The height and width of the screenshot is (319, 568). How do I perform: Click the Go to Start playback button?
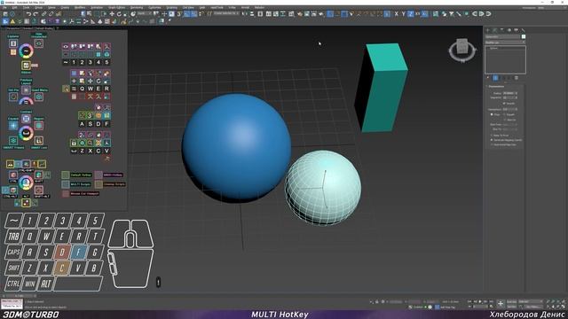point(469,301)
